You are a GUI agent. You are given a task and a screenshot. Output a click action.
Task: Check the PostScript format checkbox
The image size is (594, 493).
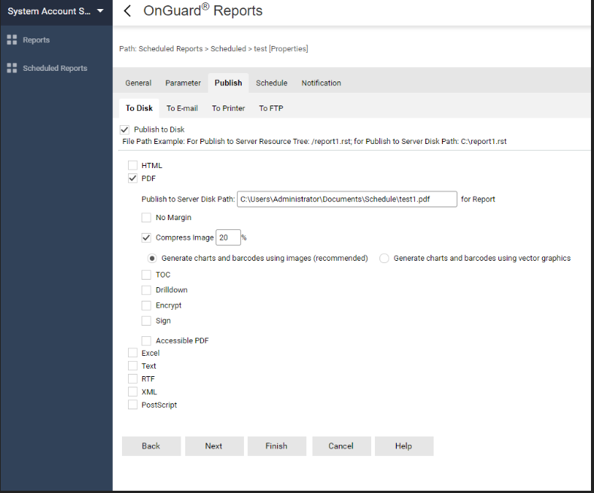(133, 405)
